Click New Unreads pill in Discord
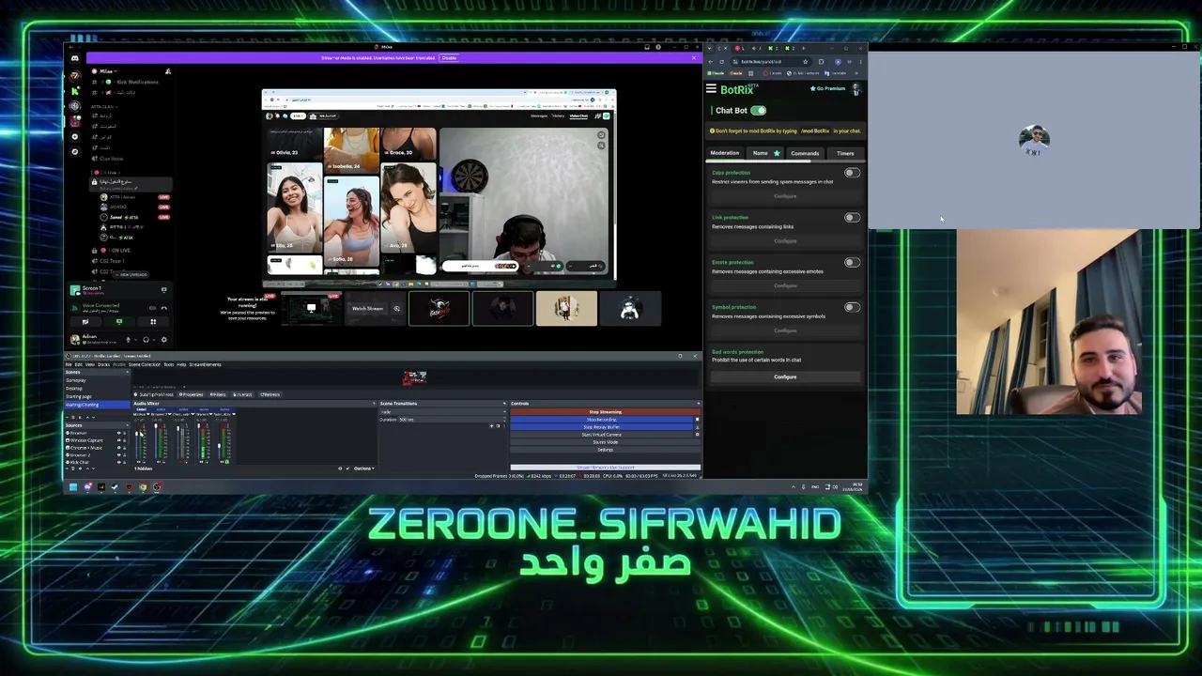Viewport: 1202px width, 676px height. point(131,275)
